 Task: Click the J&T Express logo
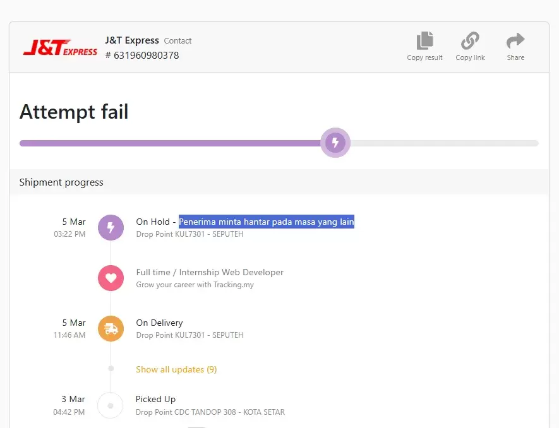pos(60,48)
